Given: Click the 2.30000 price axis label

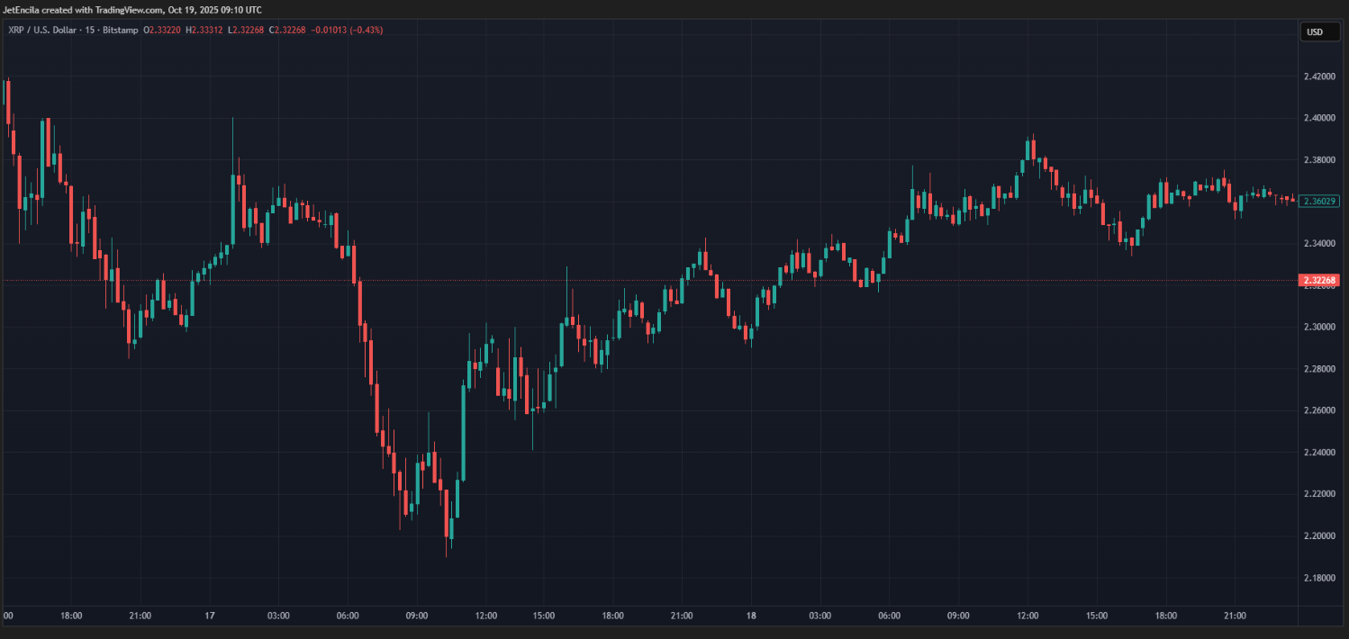Looking at the screenshot, I should coord(1319,327).
